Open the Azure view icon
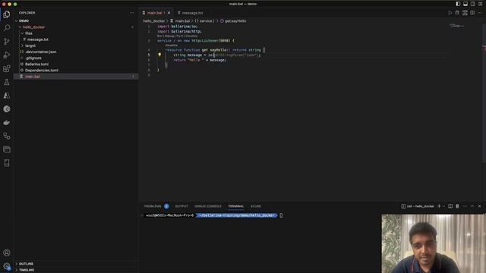486x273 pixels. coord(7,96)
